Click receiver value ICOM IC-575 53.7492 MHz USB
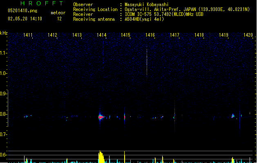Screen dimensions: 257x163 tap(164, 14)
